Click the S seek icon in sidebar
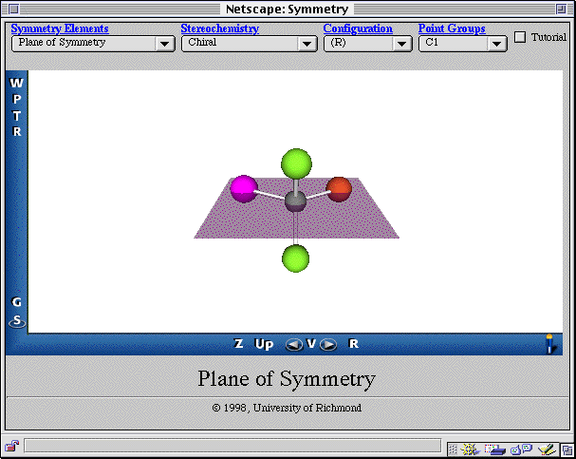The image size is (576, 459). (x=16, y=320)
